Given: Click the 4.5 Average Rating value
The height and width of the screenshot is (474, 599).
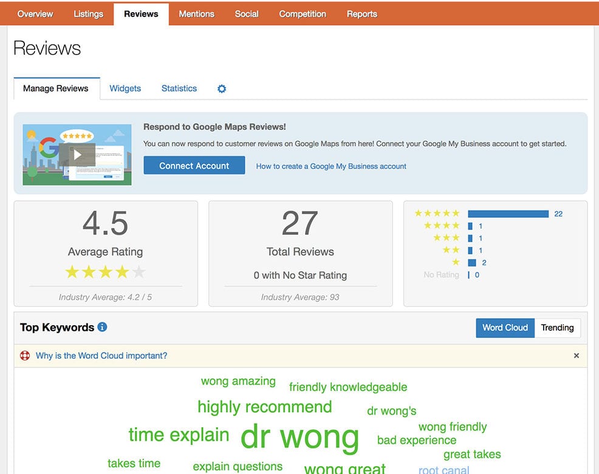Looking at the screenshot, I should pos(106,223).
